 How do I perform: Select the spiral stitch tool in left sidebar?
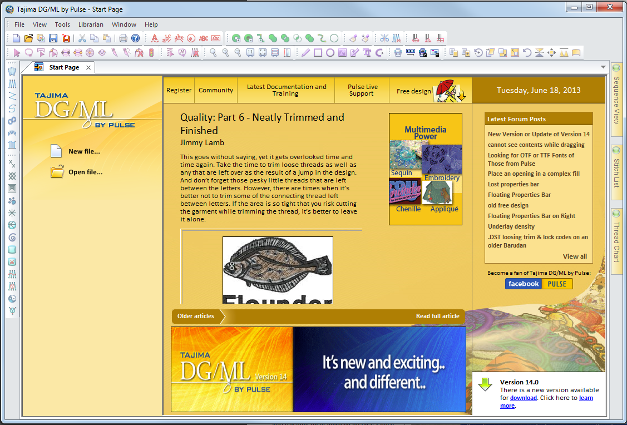point(12,238)
